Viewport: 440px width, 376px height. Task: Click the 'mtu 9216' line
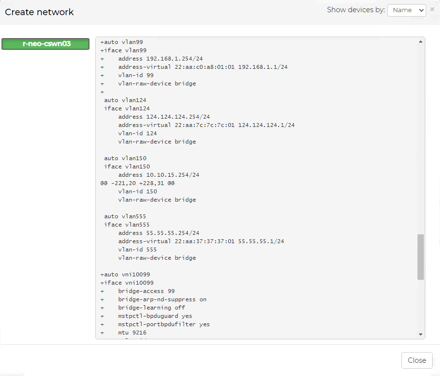(132, 333)
